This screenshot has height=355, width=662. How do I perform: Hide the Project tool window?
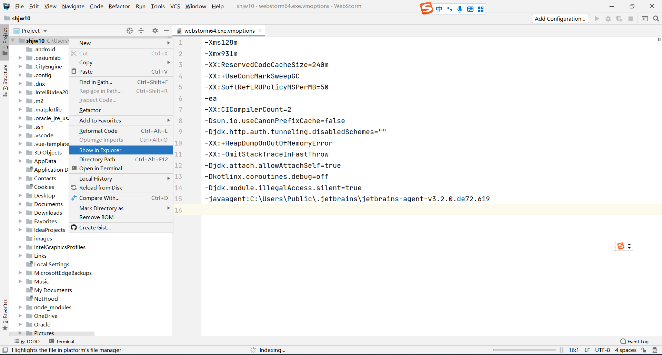pyautogui.click(x=167, y=31)
